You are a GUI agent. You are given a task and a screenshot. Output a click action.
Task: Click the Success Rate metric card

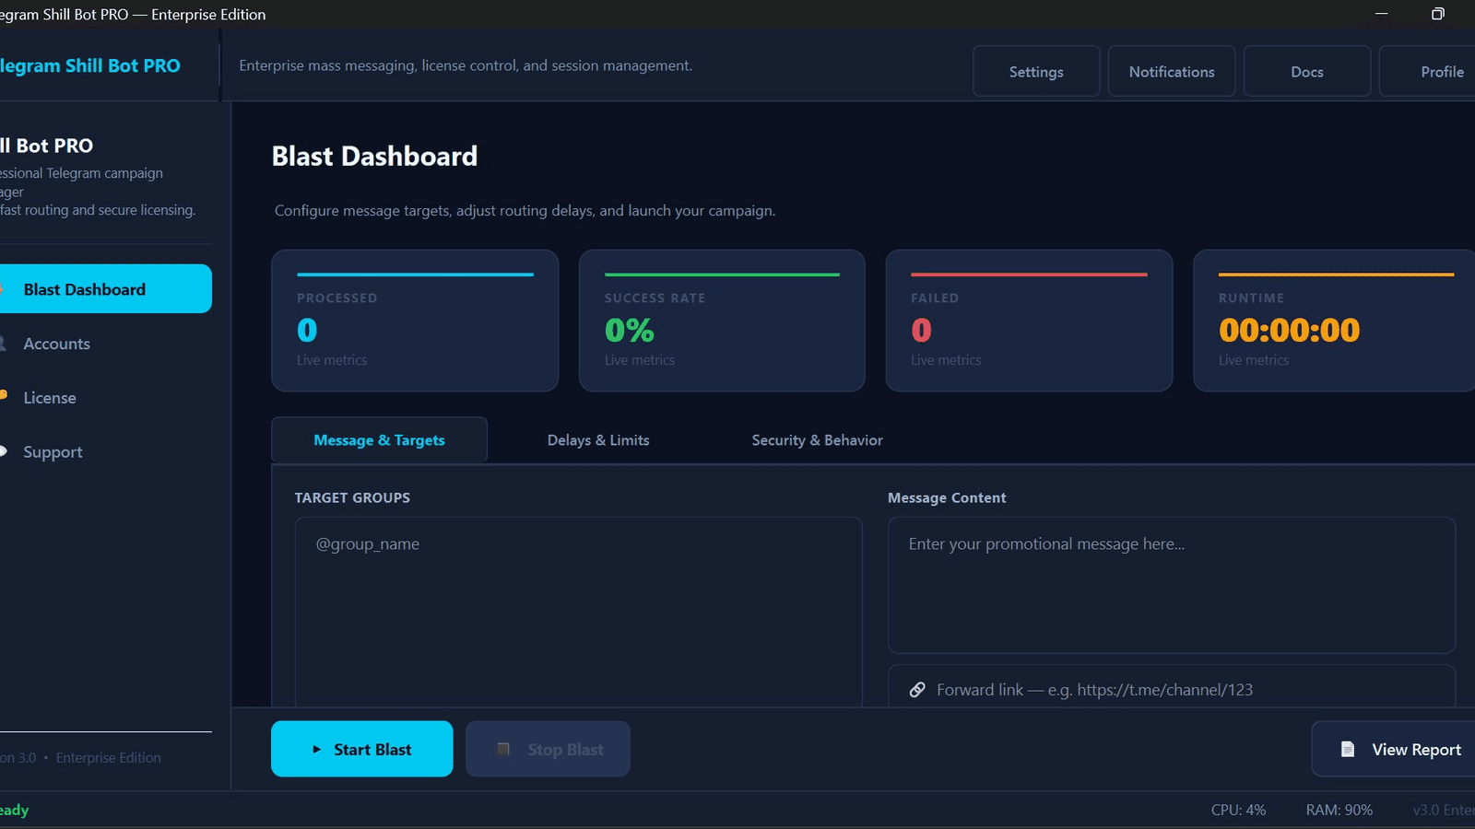tap(722, 321)
